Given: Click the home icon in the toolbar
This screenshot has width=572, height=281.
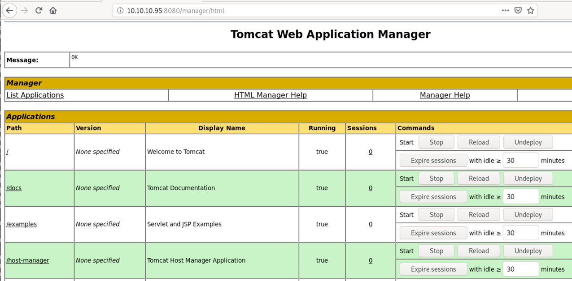Looking at the screenshot, I should [52, 10].
